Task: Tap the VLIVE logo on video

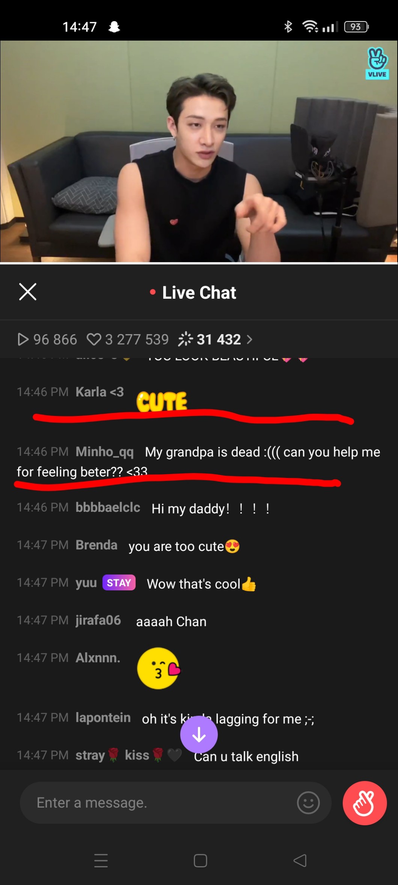Action: pos(377,63)
